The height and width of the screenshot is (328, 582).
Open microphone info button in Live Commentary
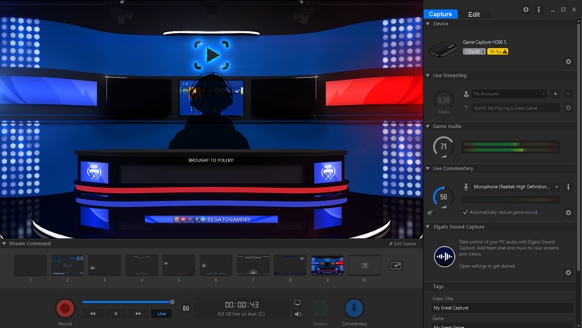point(568,187)
